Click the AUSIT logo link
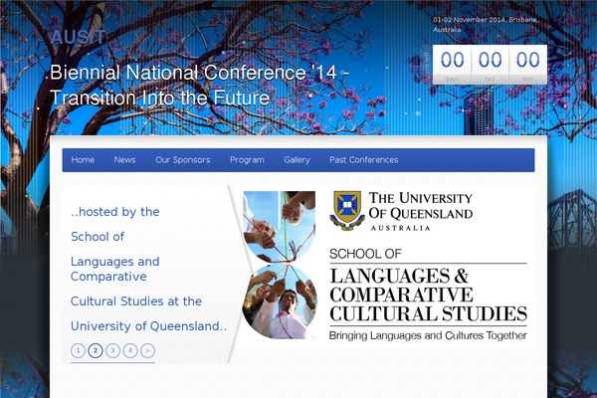The image size is (597, 398). pos(78,38)
